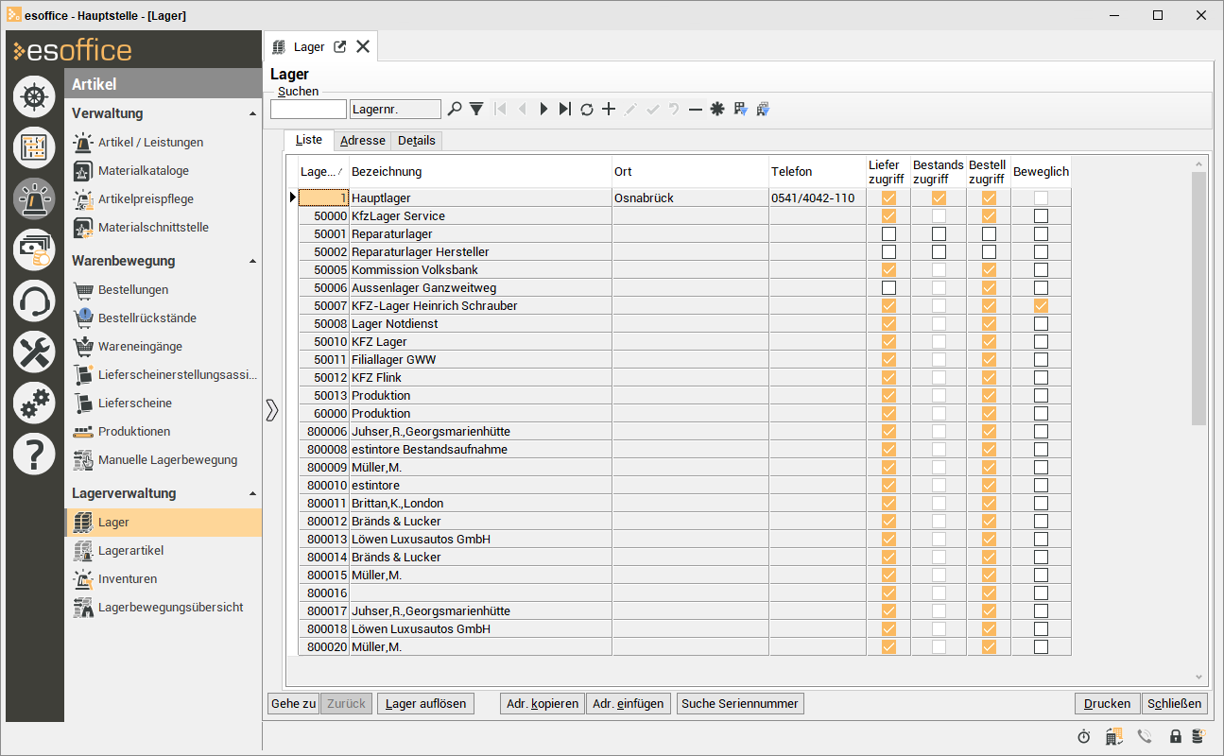Open Bestellungen in sidebar menu
The image size is (1224, 756).
point(133,290)
